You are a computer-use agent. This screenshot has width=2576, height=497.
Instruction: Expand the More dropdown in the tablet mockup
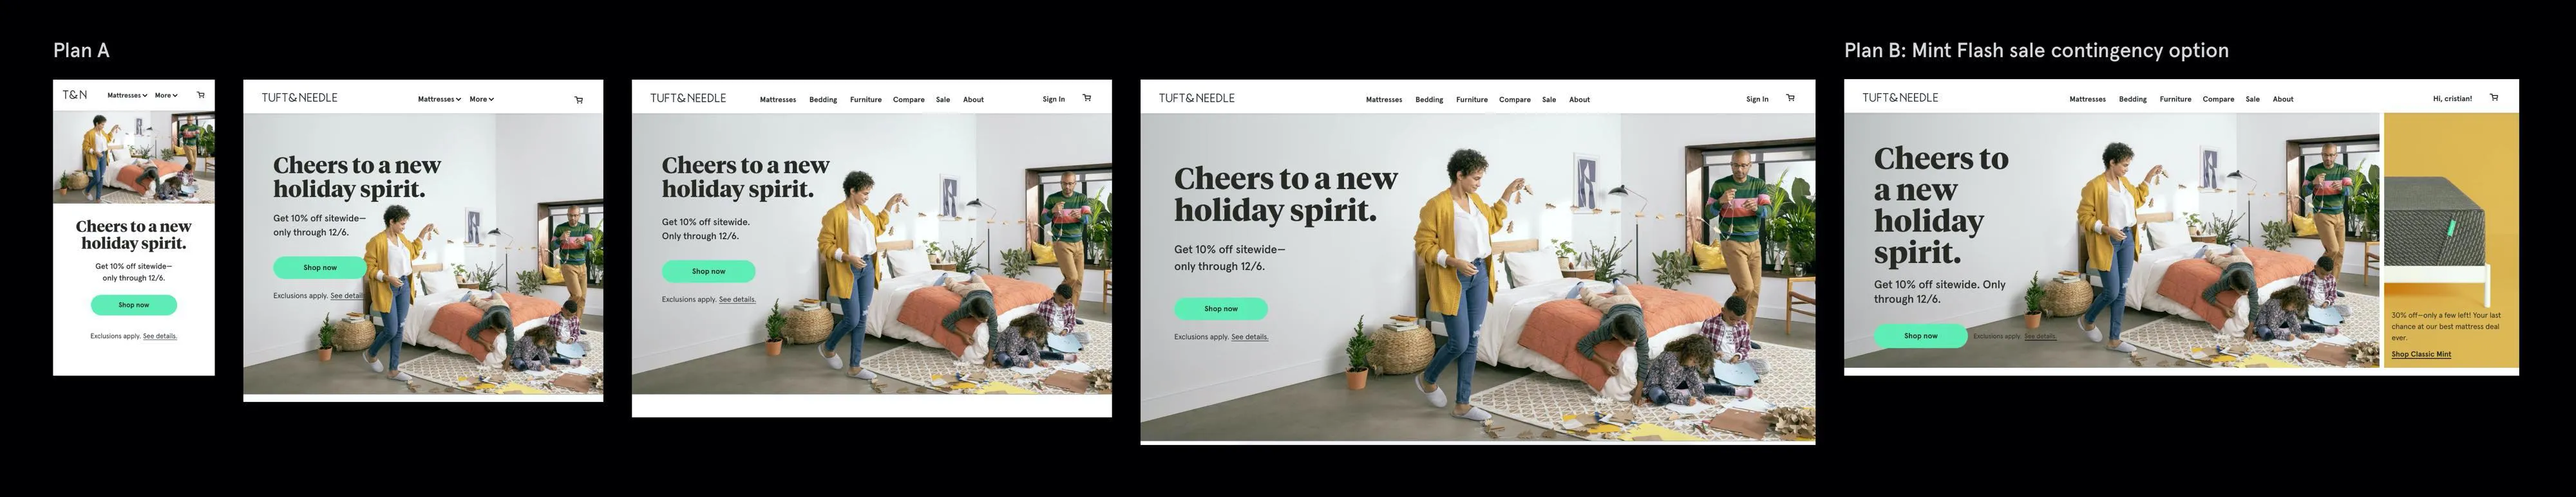tap(482, 99)
